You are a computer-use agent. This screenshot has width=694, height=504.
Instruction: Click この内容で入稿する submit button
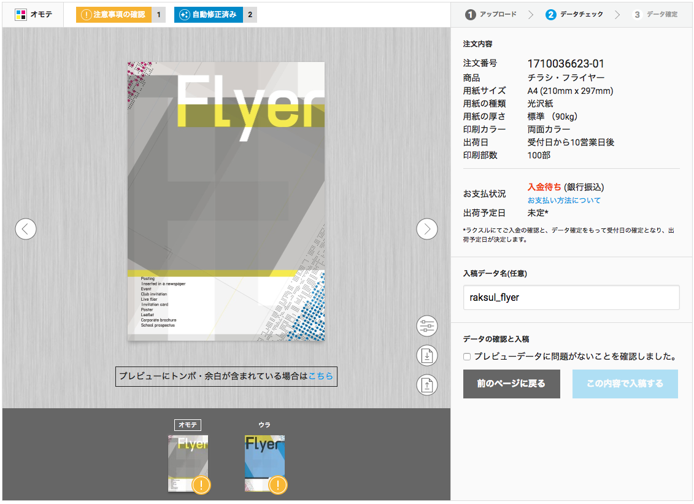(625, 384)
